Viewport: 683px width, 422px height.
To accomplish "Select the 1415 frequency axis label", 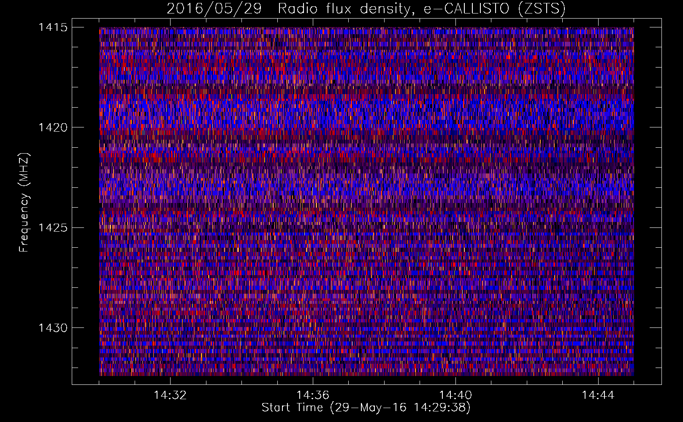I will (53, 27).
